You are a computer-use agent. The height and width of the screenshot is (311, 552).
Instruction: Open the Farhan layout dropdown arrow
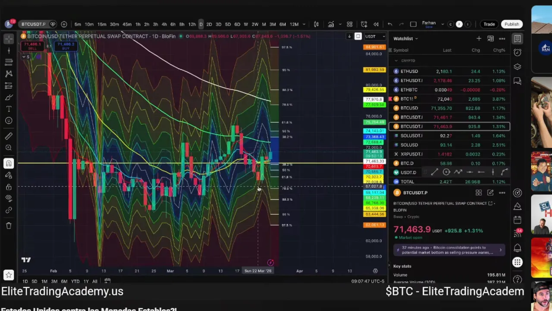[x=442, y=24]
